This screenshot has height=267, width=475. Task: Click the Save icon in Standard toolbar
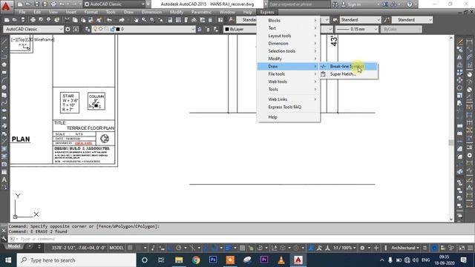[23, 20]
